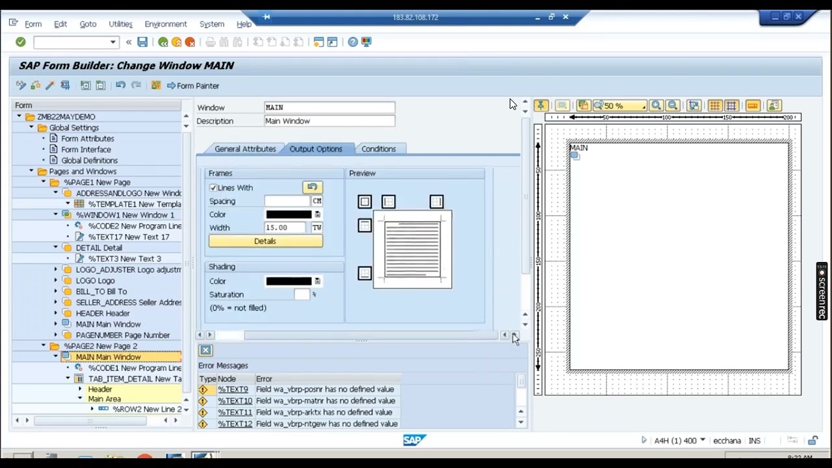Open the Environment menu

(166, 24)
